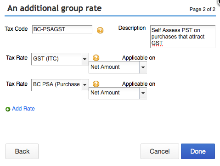Follow the Add Rate link
The height and width of the screenshot is (166, 220).
23,109
